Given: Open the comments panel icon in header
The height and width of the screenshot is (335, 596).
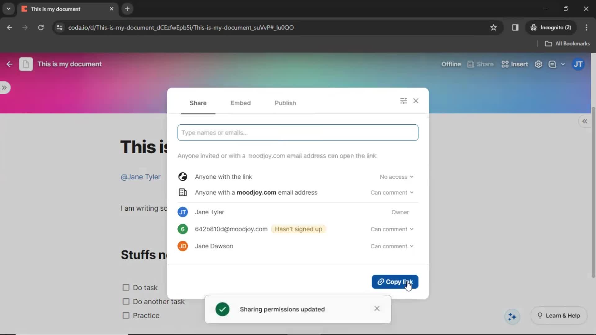Looking at the screenshot, I should [552, 64].
